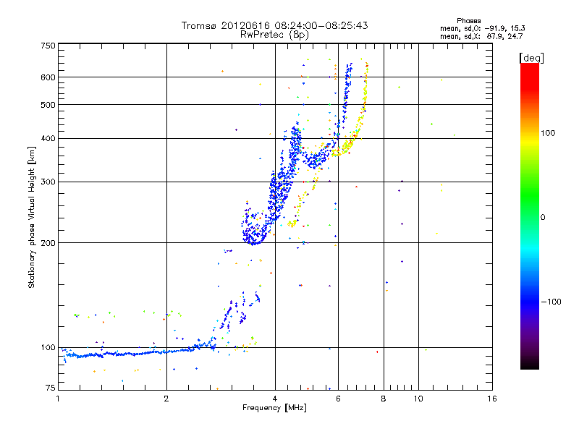The width and height of the screenshot is (579, 434).
Task: Click the 'Stationary phase Virtual Height [km]' axis label
Action: point(32,218)
